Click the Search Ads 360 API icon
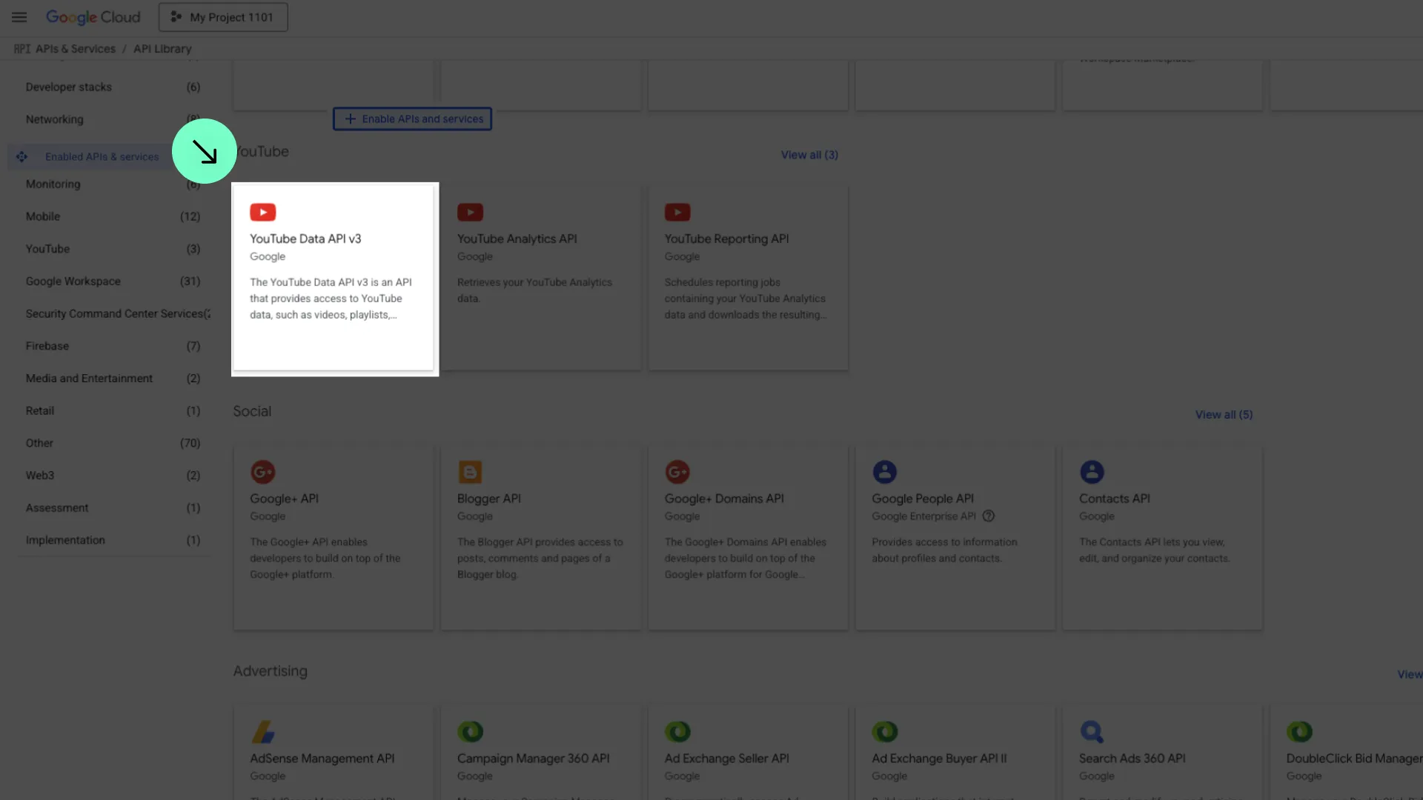The width and height of the screenshot is (1423, 800). pyautogui.click(x=1092, y=732)
